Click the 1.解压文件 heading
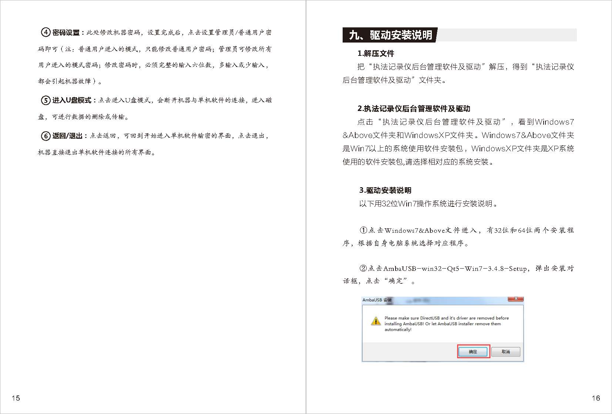The image size is (612, 414). click(x=376, y=53)
